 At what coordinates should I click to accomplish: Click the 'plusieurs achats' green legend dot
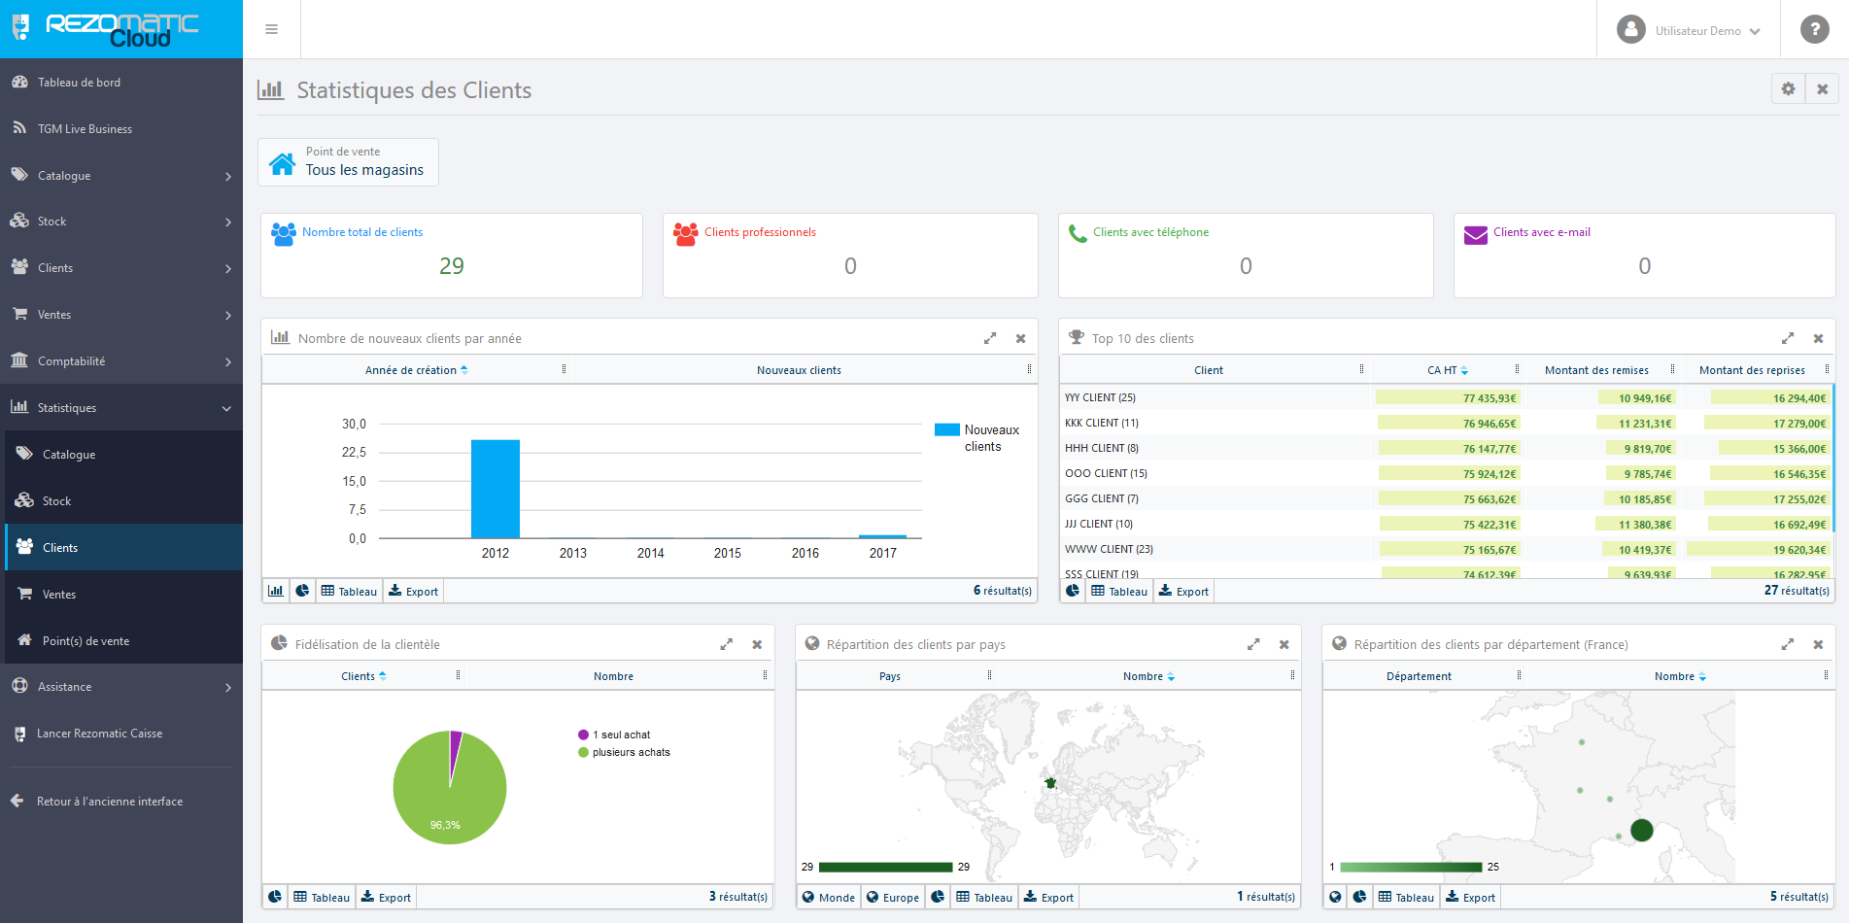pyautogui.click(x=583, y=752)
